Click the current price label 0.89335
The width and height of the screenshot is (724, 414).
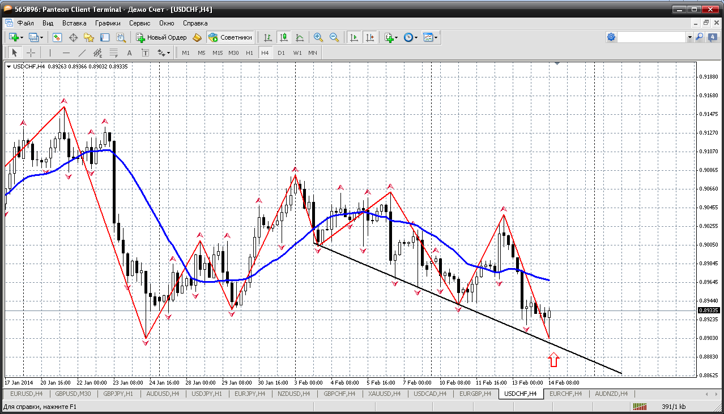point(708,310)
